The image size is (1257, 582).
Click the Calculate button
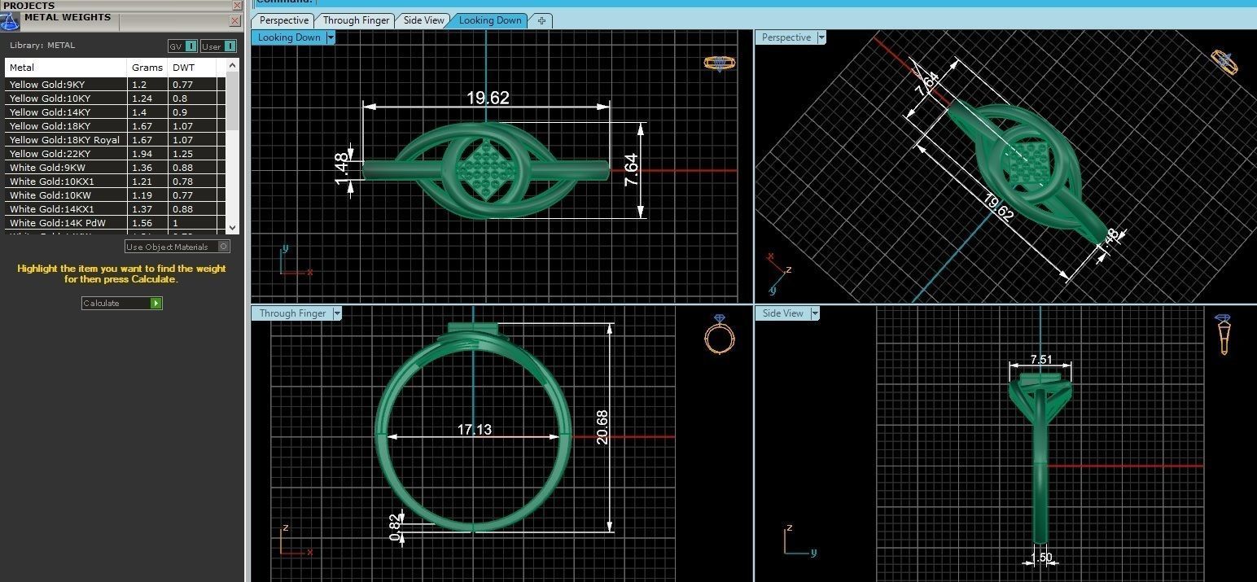122,303
